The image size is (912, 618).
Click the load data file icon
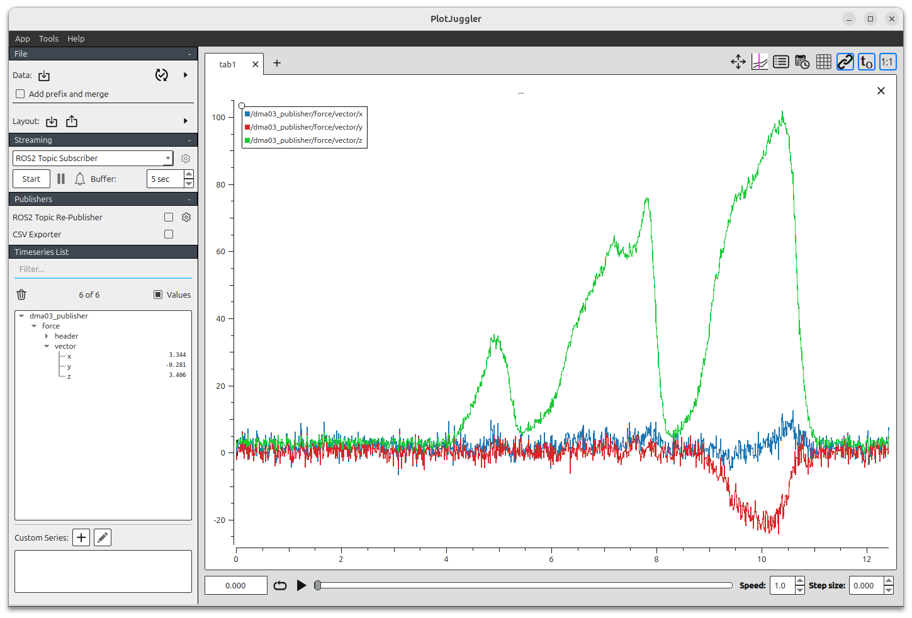coord(44,76)
